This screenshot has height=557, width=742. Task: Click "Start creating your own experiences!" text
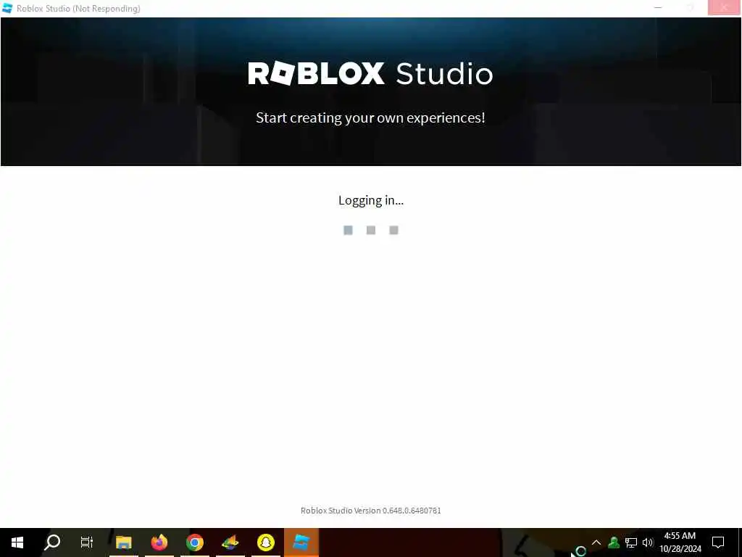click(370, 117)
